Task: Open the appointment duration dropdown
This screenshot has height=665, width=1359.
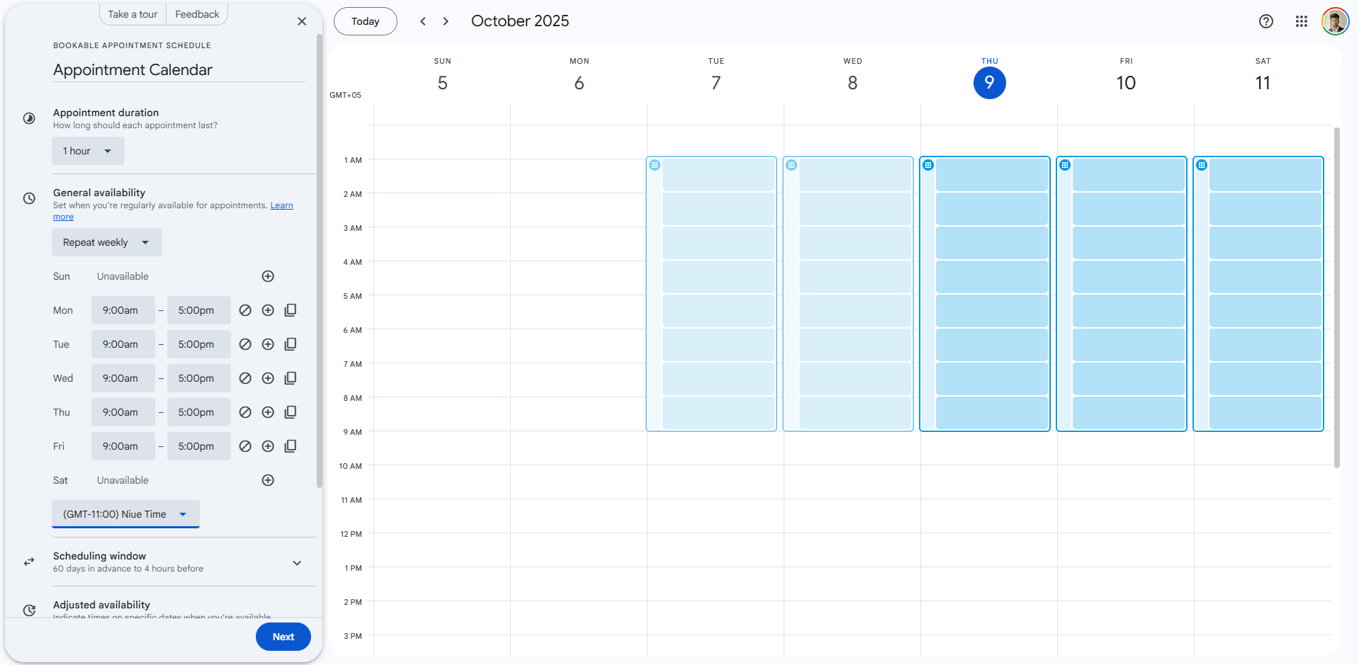Action: [x=87, y=151]
